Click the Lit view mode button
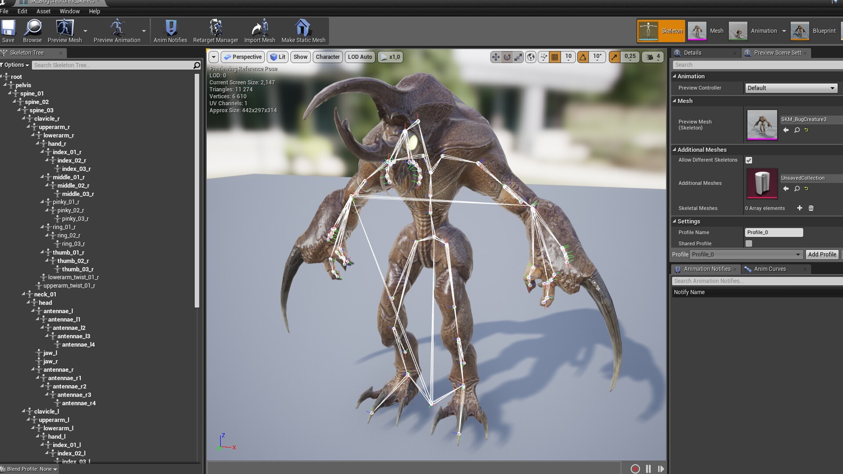Screen dimensions: 843x474 (x=277, y=57)
